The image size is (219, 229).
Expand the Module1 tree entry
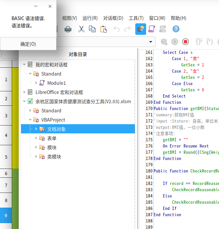click(36, 83)
